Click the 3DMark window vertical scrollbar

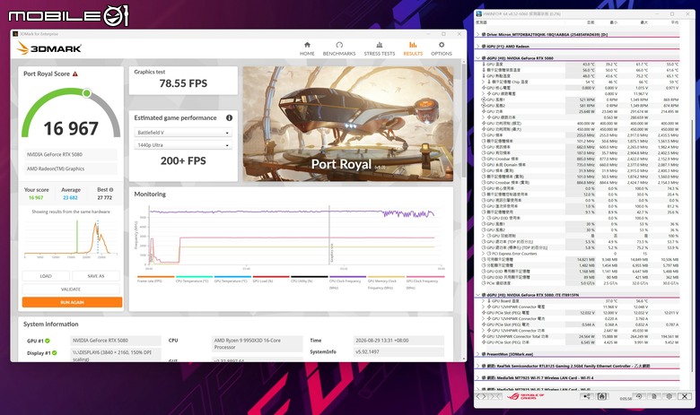(464, 120)
